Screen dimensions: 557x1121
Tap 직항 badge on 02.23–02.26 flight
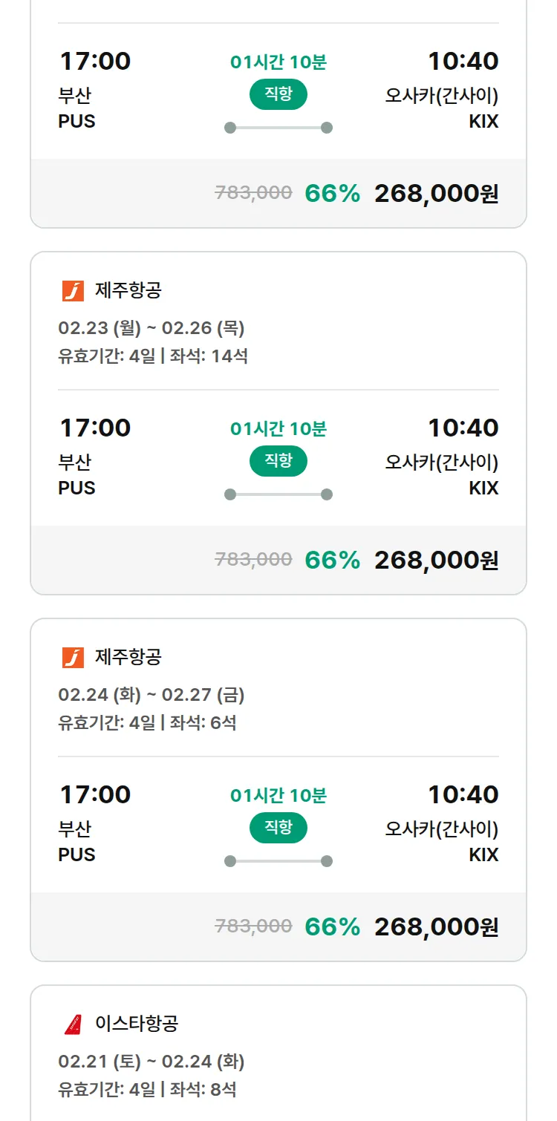[278, 461]
